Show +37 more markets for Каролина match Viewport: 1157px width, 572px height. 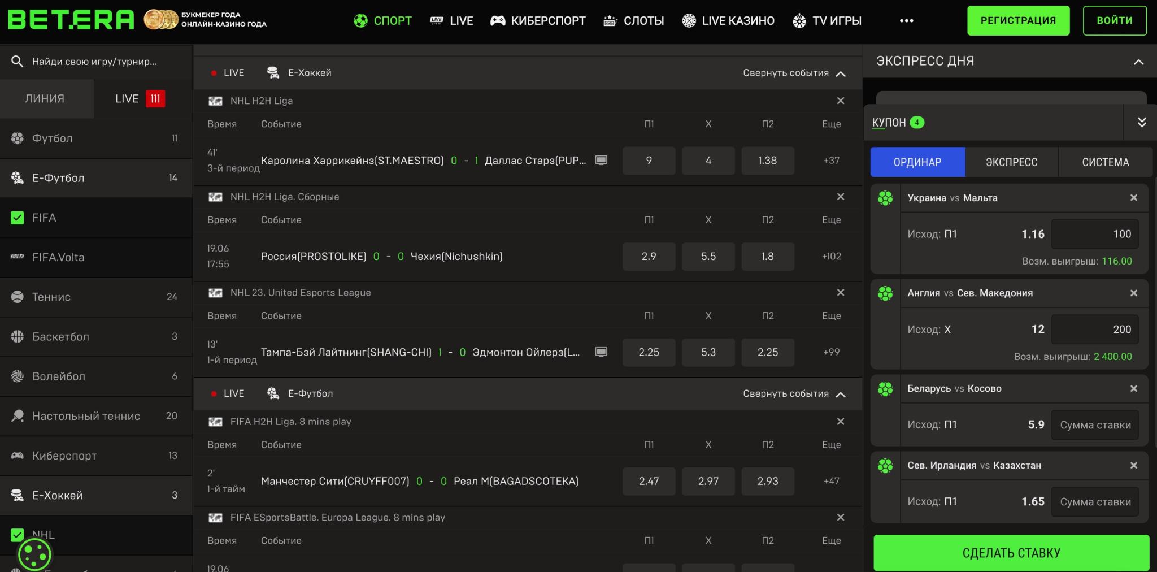click(x=832, y=161)
